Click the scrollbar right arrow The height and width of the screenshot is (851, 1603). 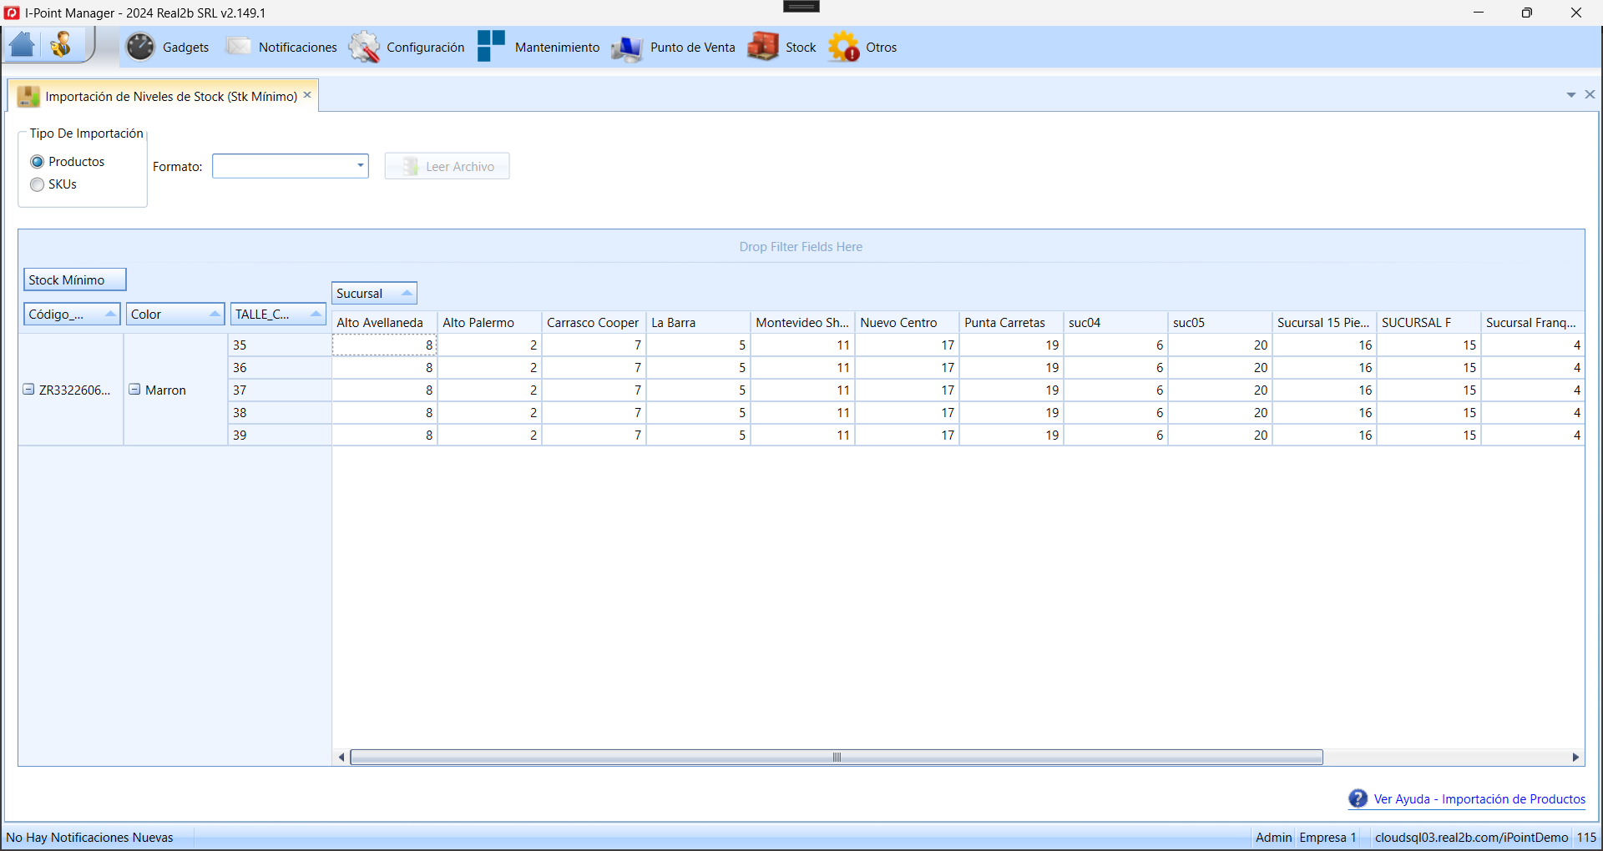(x=1575, y=757)
